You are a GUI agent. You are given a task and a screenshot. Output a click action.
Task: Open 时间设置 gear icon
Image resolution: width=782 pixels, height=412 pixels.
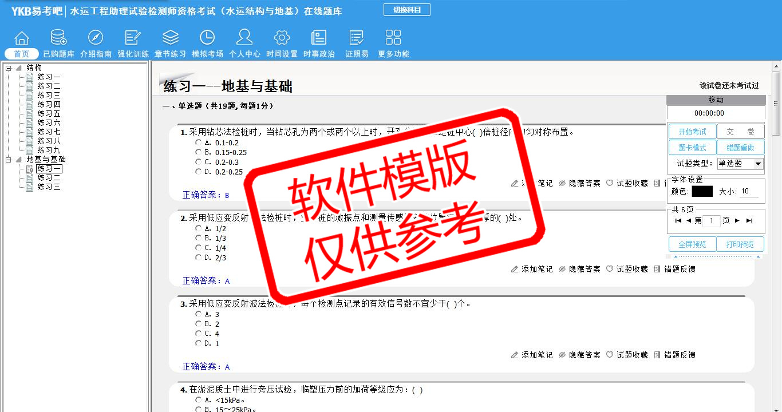tap(282, 38)
